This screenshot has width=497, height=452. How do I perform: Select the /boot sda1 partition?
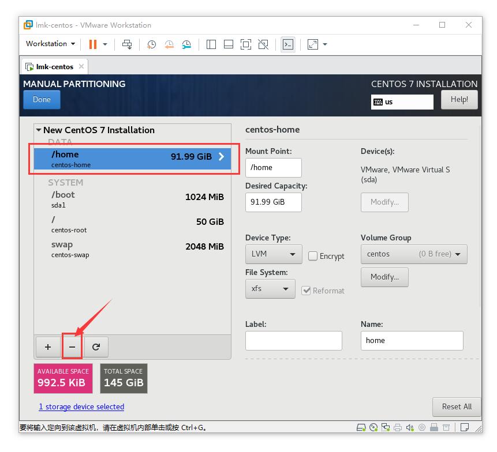[132, 199]
